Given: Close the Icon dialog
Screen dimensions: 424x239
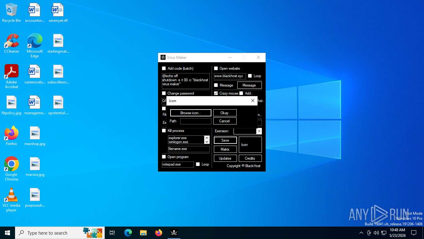Looking at the screenshot, I should pos(253,101).
